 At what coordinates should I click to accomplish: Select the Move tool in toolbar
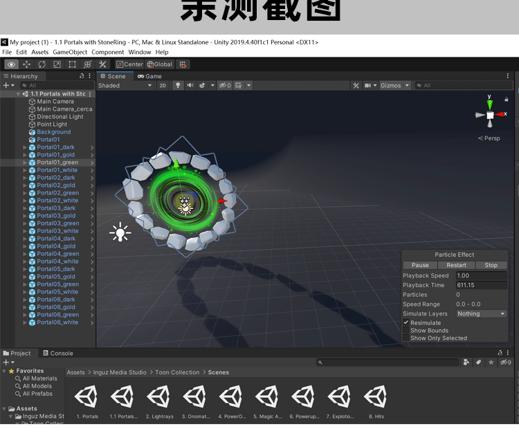tap(27, 64)
